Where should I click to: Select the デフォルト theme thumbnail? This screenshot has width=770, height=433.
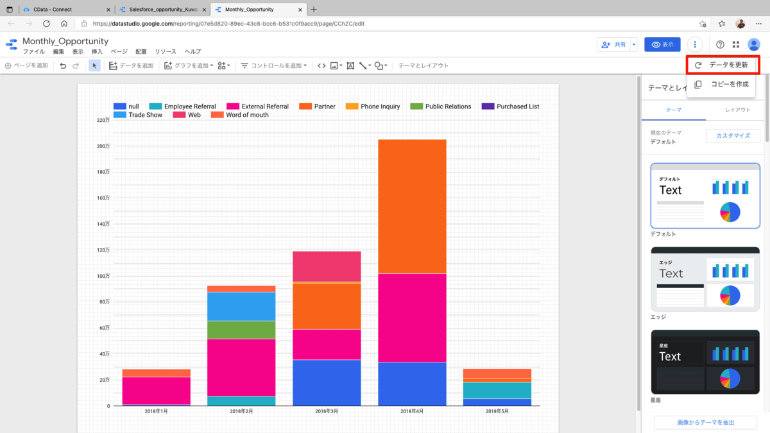(x=705, y=195)
